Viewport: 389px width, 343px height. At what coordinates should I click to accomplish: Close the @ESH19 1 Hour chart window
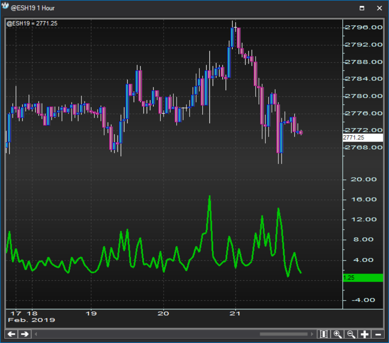(379, 8)
